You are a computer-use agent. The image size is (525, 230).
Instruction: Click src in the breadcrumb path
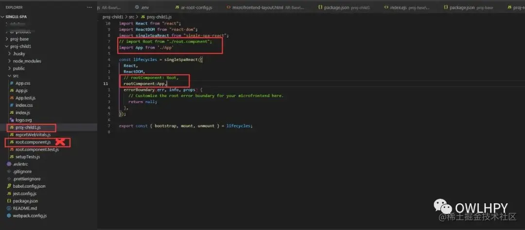pos(131,17)
